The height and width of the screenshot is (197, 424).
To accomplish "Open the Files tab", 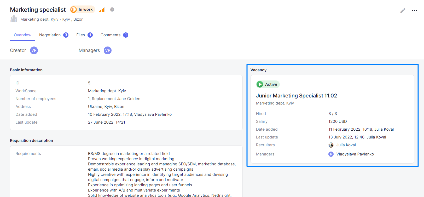I will (x=80, y=35).
